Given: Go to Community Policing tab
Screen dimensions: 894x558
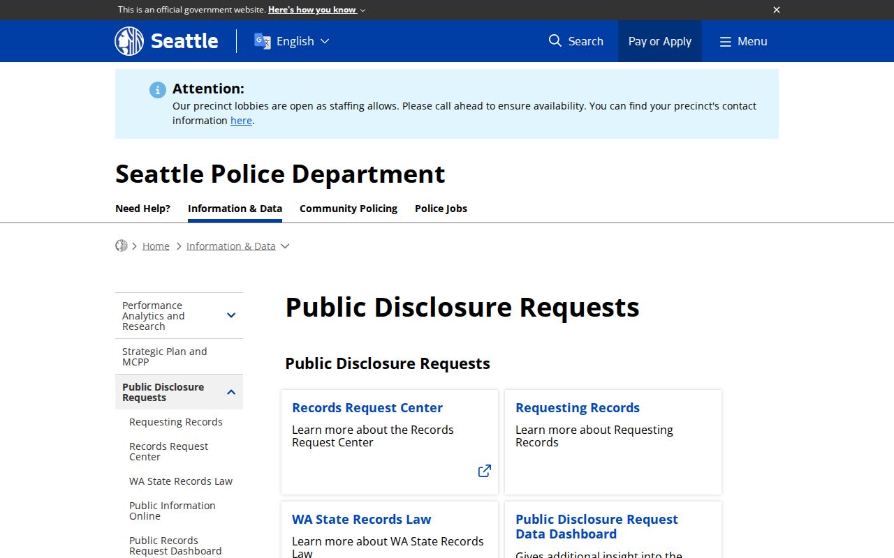Looking at the screenshot, I should [x=349, y=209].
